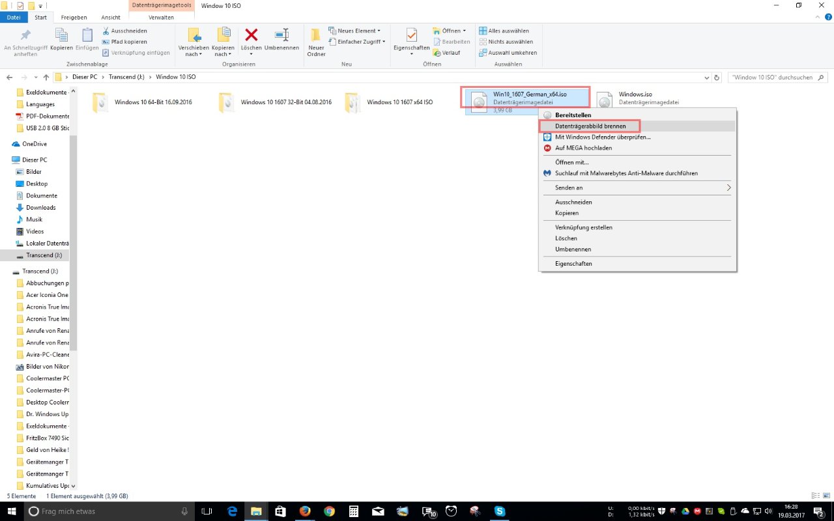834x521 pixels.
Task: Choose Mit Windows Defender überprüfen
Action: [x=638, y=137]
